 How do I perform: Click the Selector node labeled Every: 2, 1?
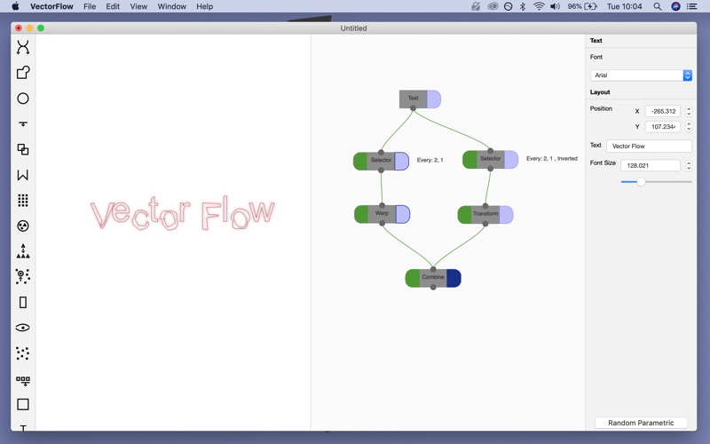[x=381, y=161]
